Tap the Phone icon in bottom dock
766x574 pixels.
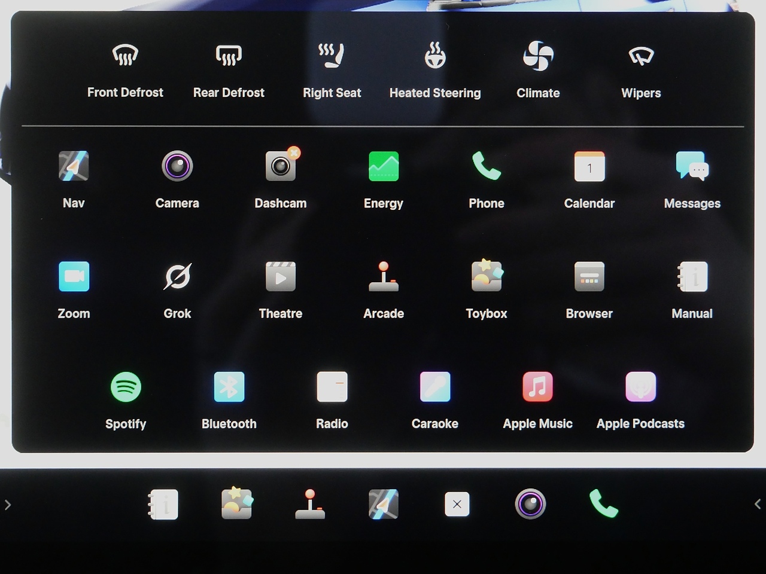tap(603, 503)
